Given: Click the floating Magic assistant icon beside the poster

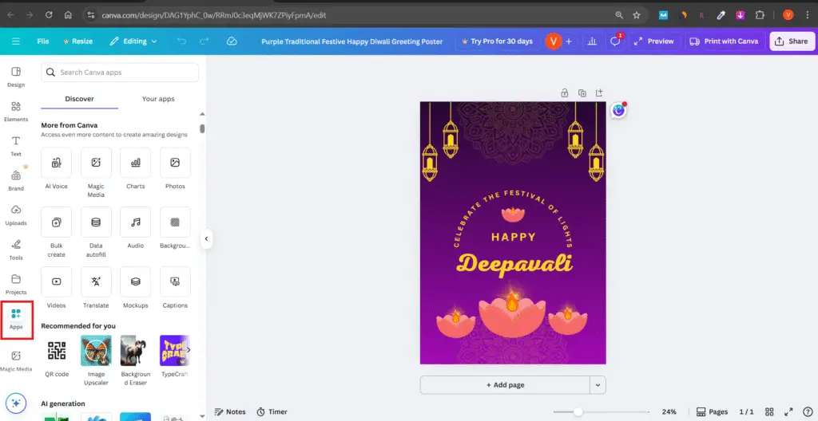Looking at the screenshot, I should tap(618, 111).
